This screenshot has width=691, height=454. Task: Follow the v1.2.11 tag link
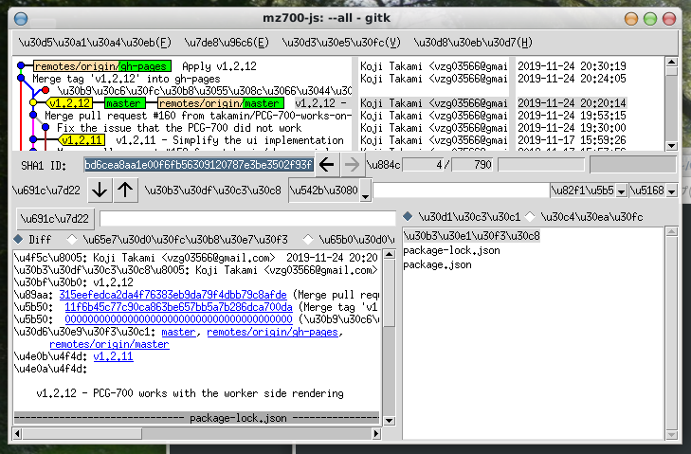coord(113,356)
